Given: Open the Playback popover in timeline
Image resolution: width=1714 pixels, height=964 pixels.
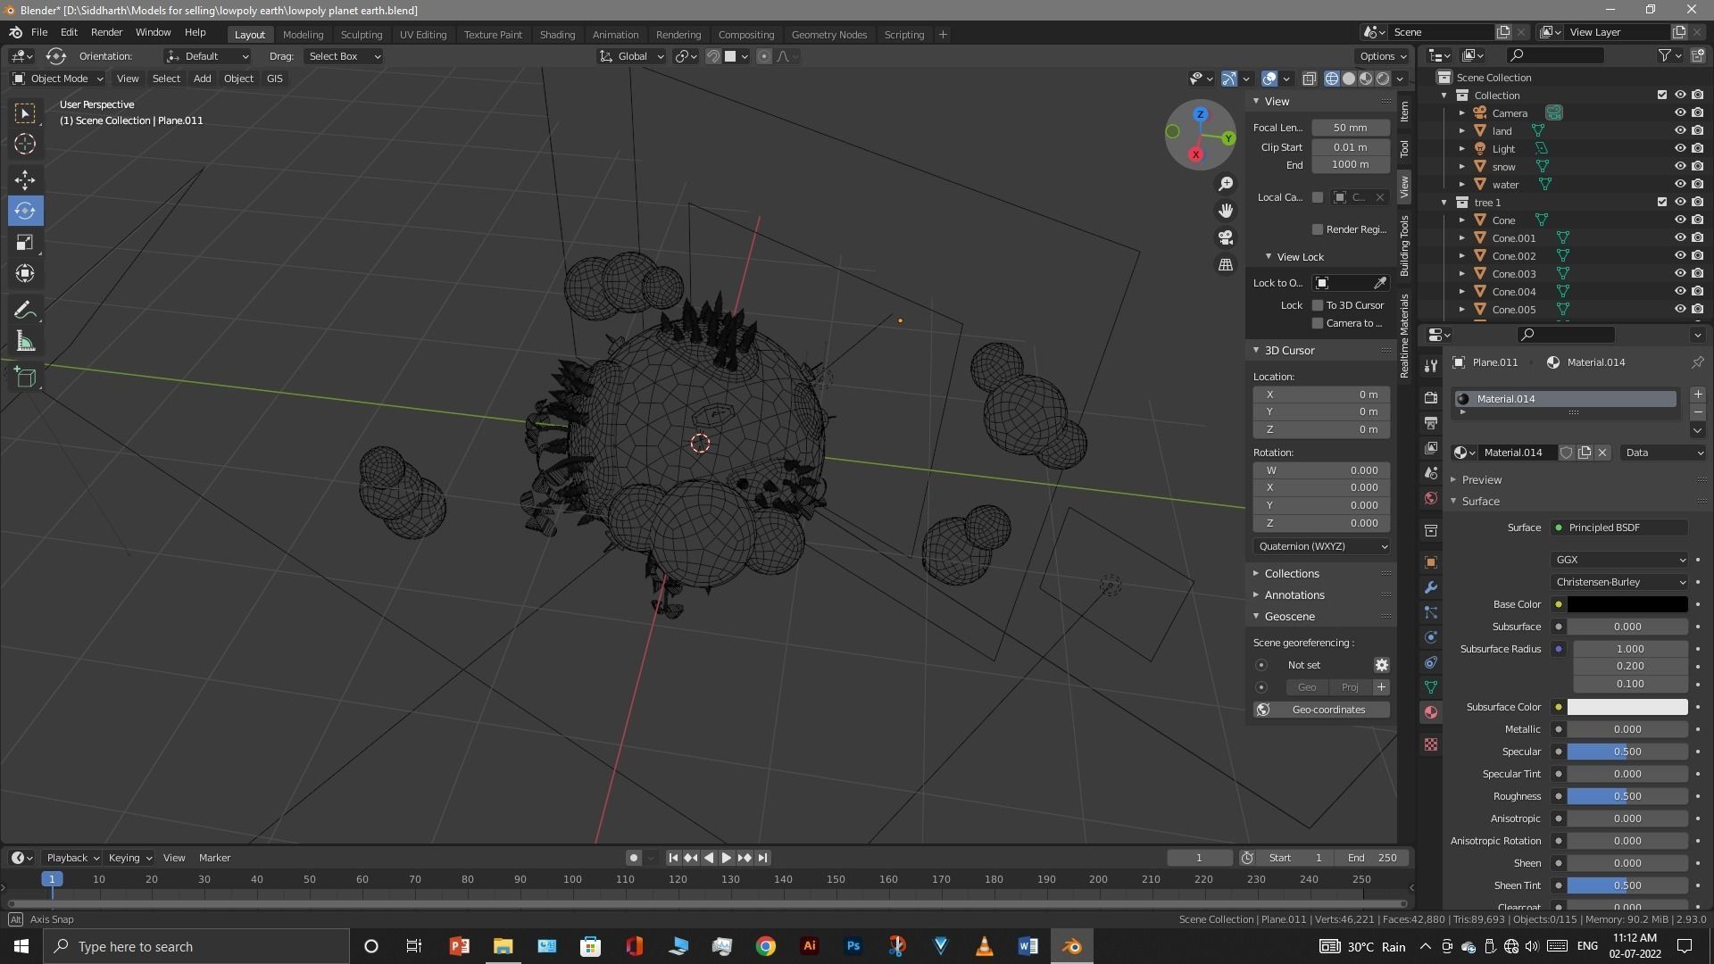Looking at the screenshot, I should (x=72, y=858).
